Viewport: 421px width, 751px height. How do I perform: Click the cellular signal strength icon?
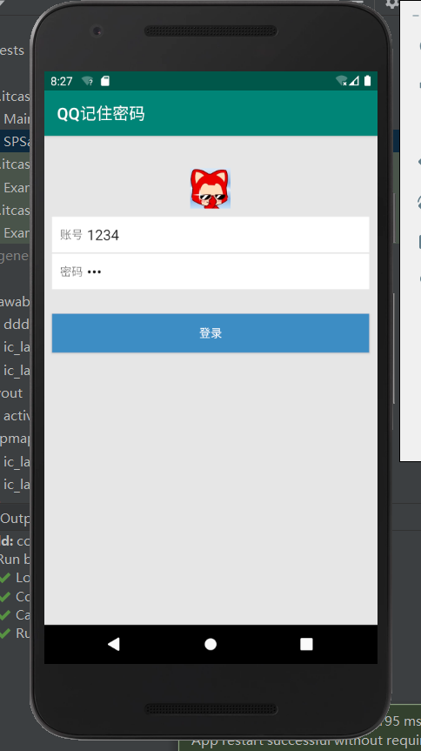pyautogui.click(x=354, y=80)
